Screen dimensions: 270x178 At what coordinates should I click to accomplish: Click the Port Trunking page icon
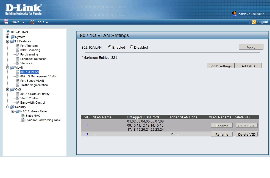pyautogui.click(x=18, y=46)
